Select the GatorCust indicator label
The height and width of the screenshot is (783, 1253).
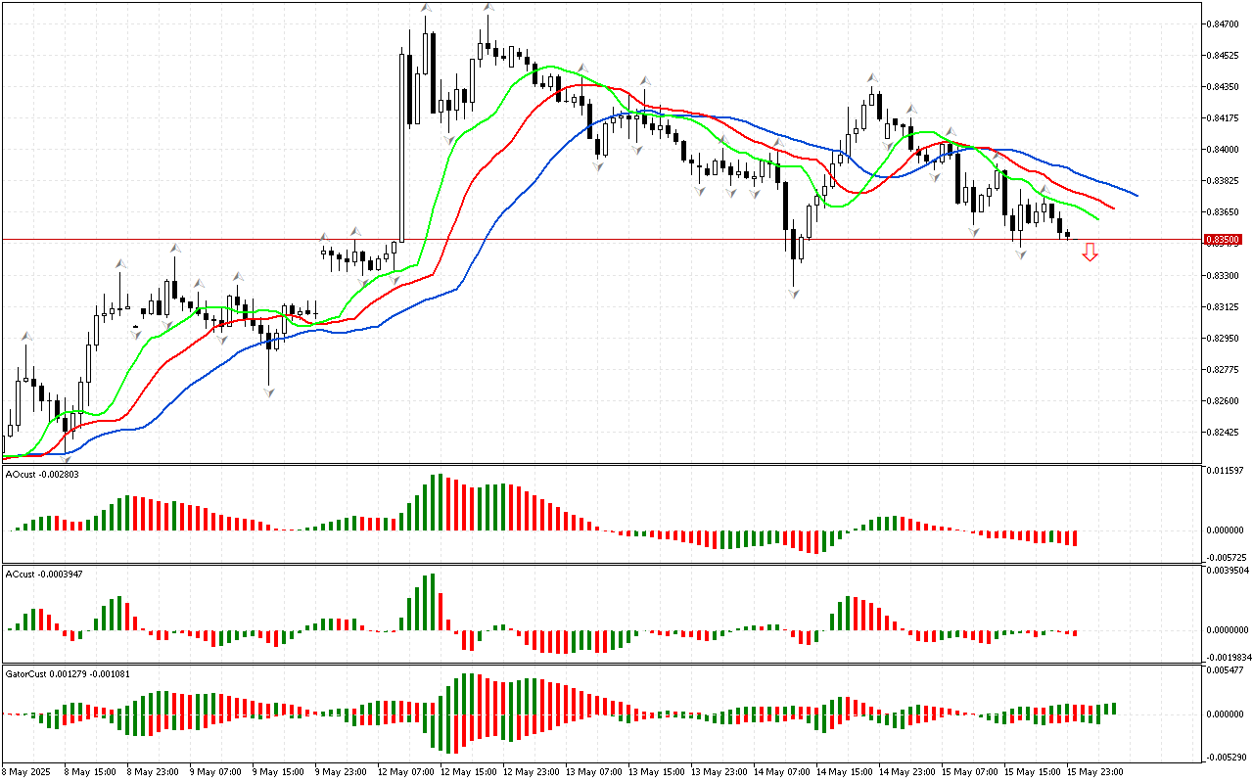(x=67, y=673)
